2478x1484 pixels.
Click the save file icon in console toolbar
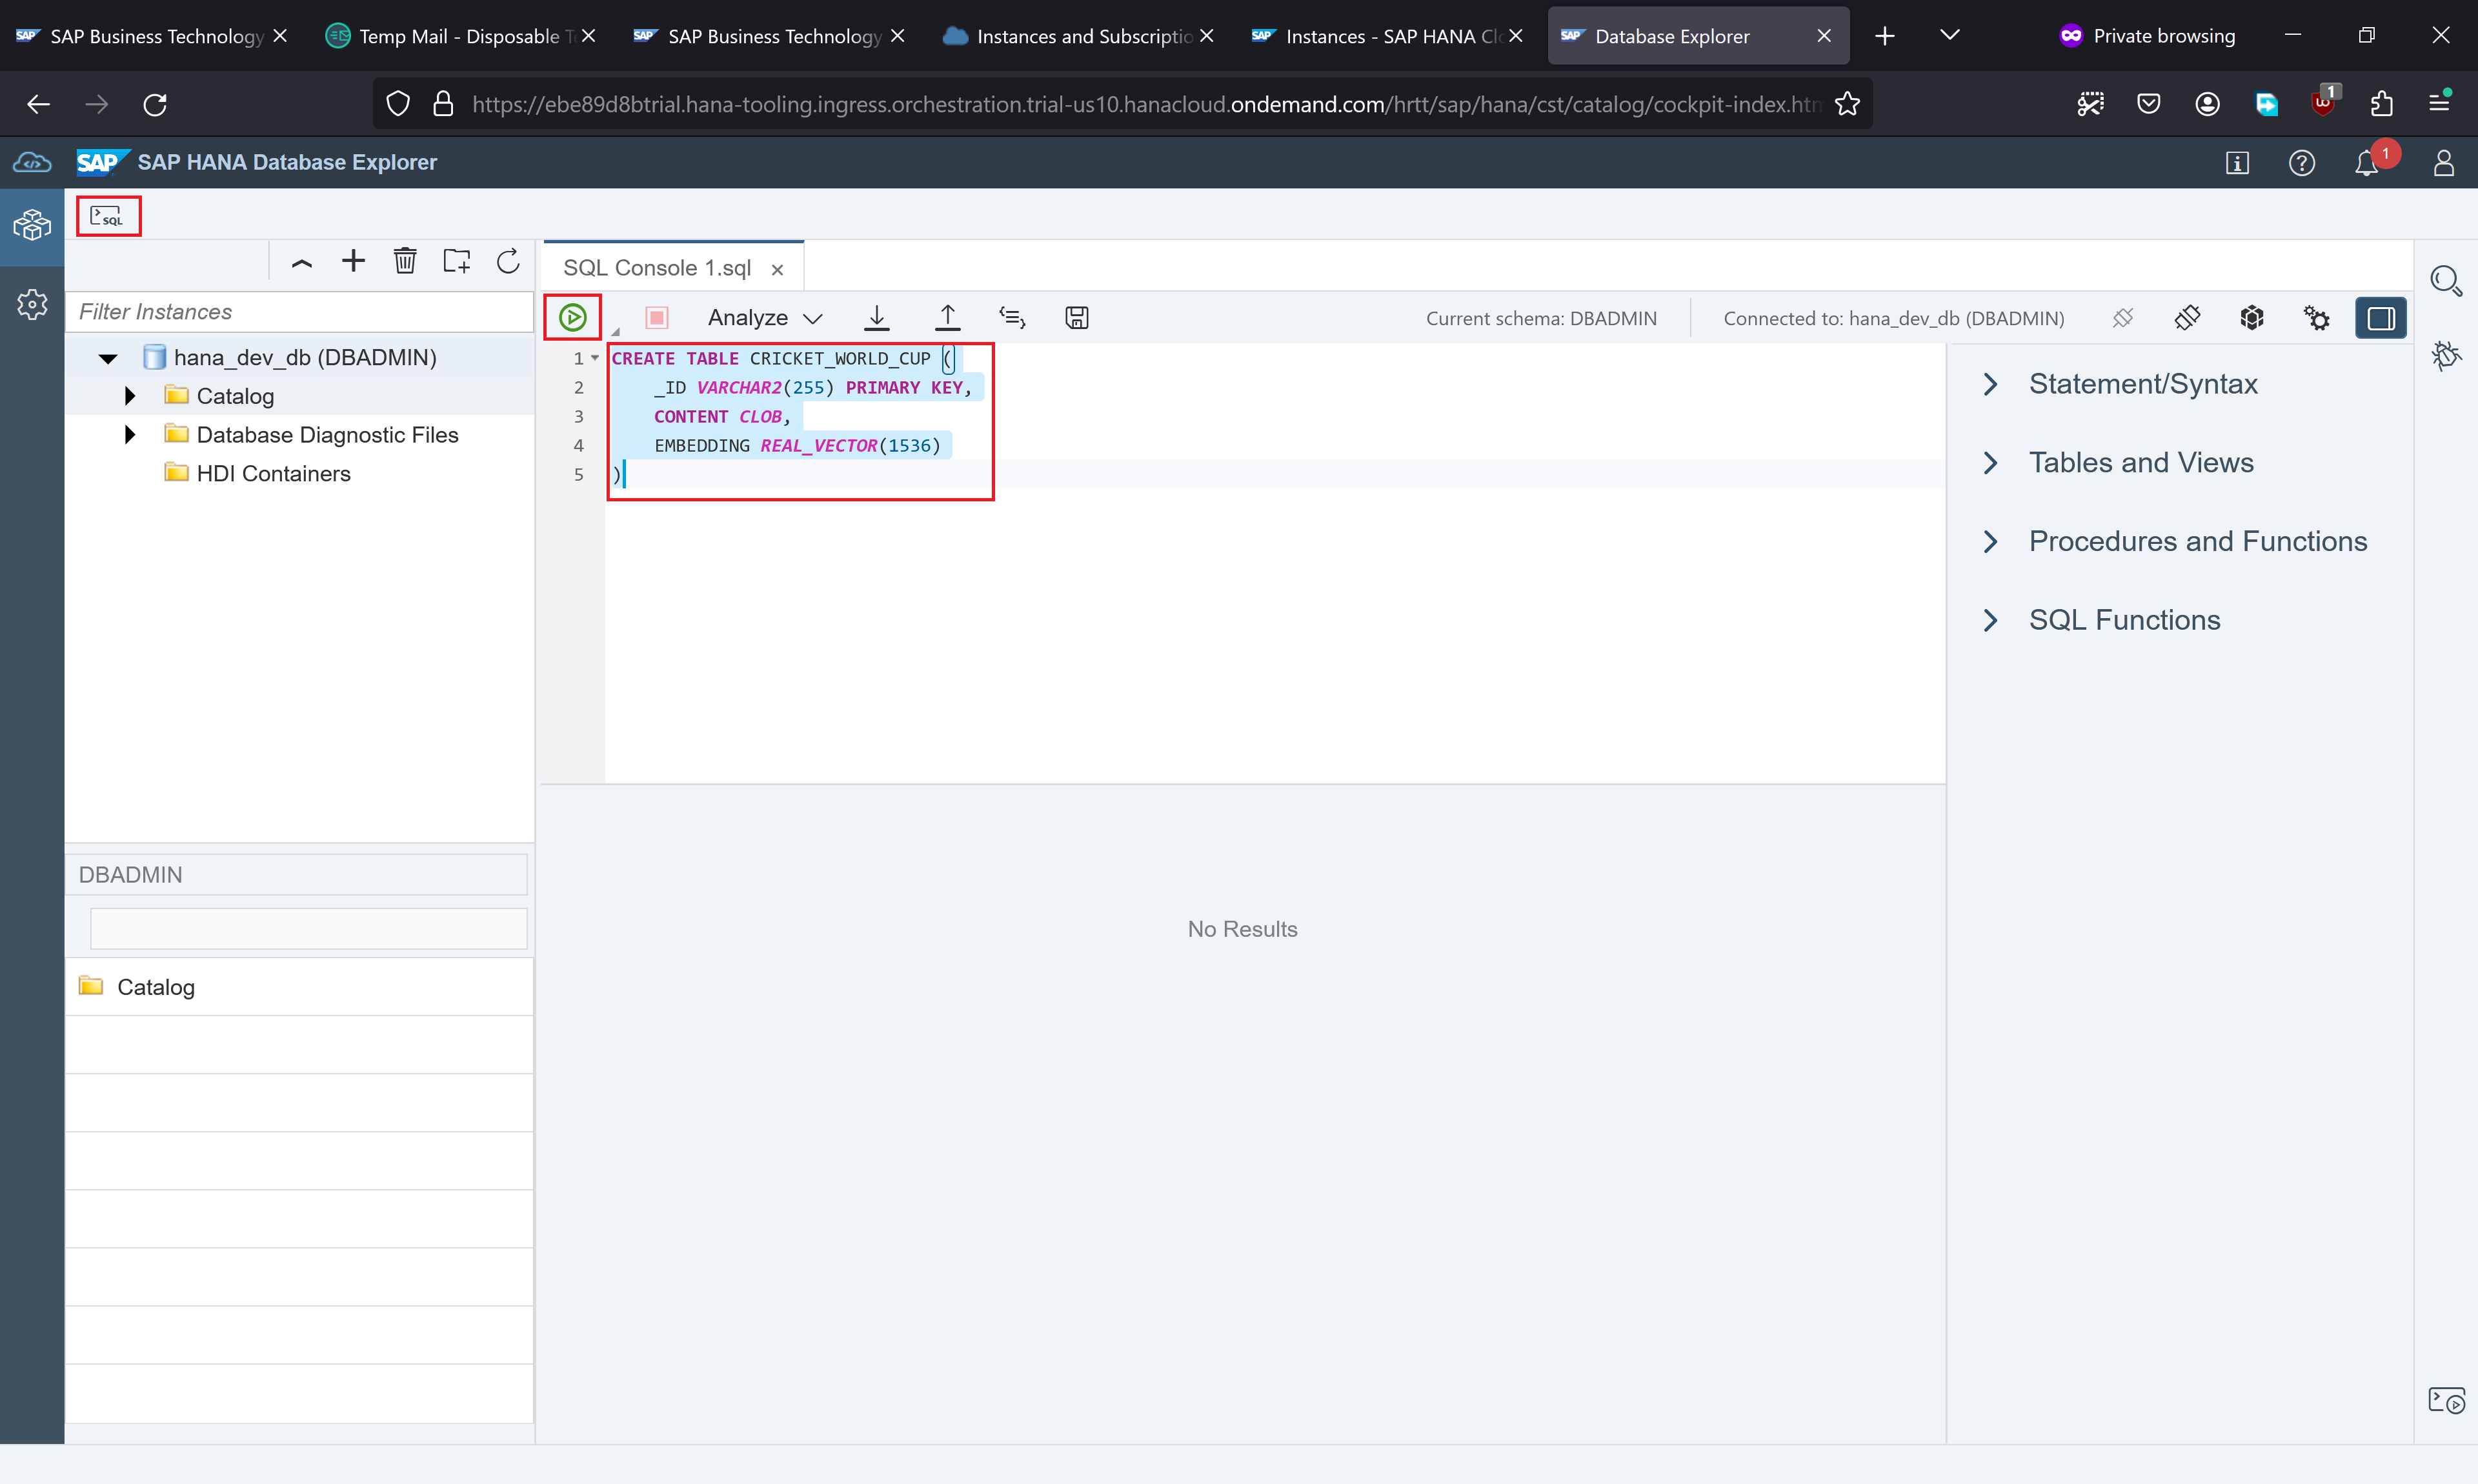pyautogui.click(x=1076, y=318)
